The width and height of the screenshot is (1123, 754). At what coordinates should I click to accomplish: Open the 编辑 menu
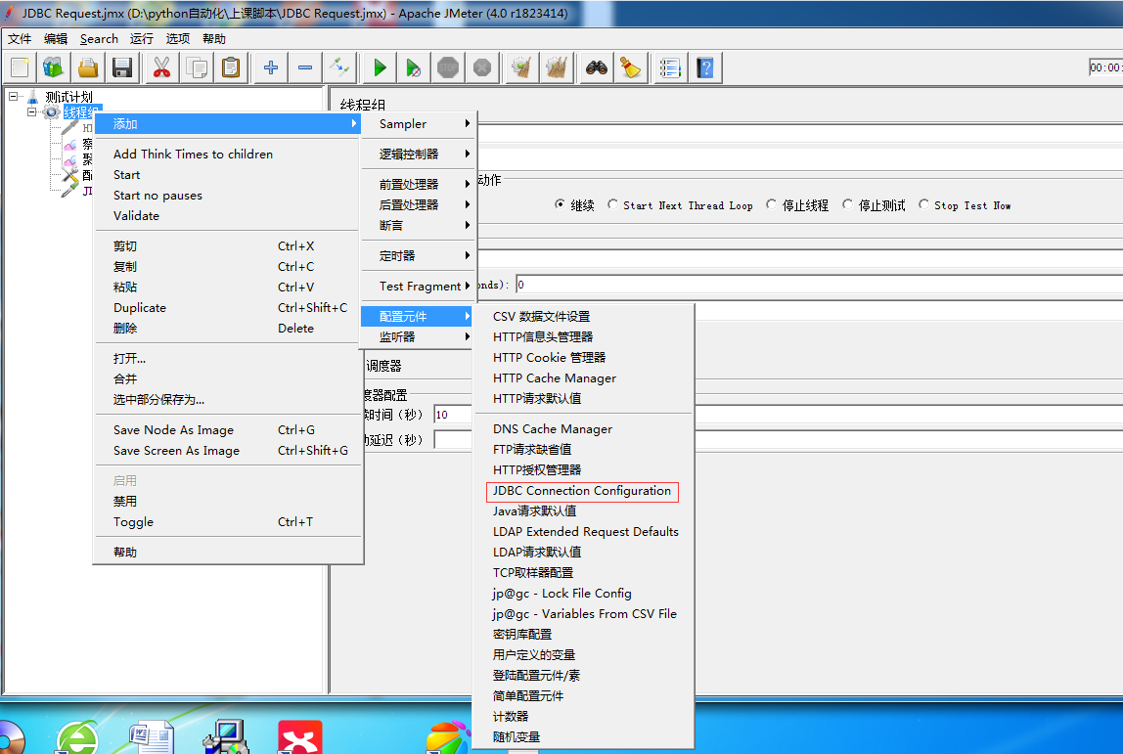click(x=55, y=39)
